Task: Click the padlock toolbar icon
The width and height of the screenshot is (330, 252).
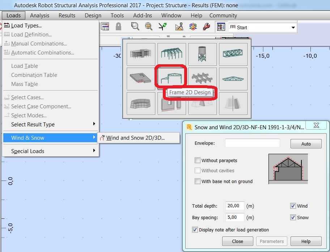Action: (118, 27)
